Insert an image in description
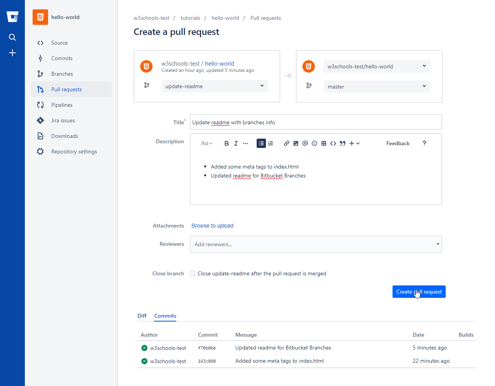The height and width of the screenshot is (386, 495). tap(296, 143)
